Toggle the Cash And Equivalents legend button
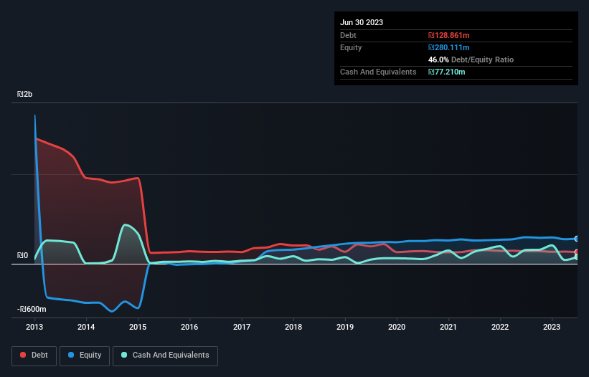The width and height of the screenshot is (589, 377). tap(165, 355)
